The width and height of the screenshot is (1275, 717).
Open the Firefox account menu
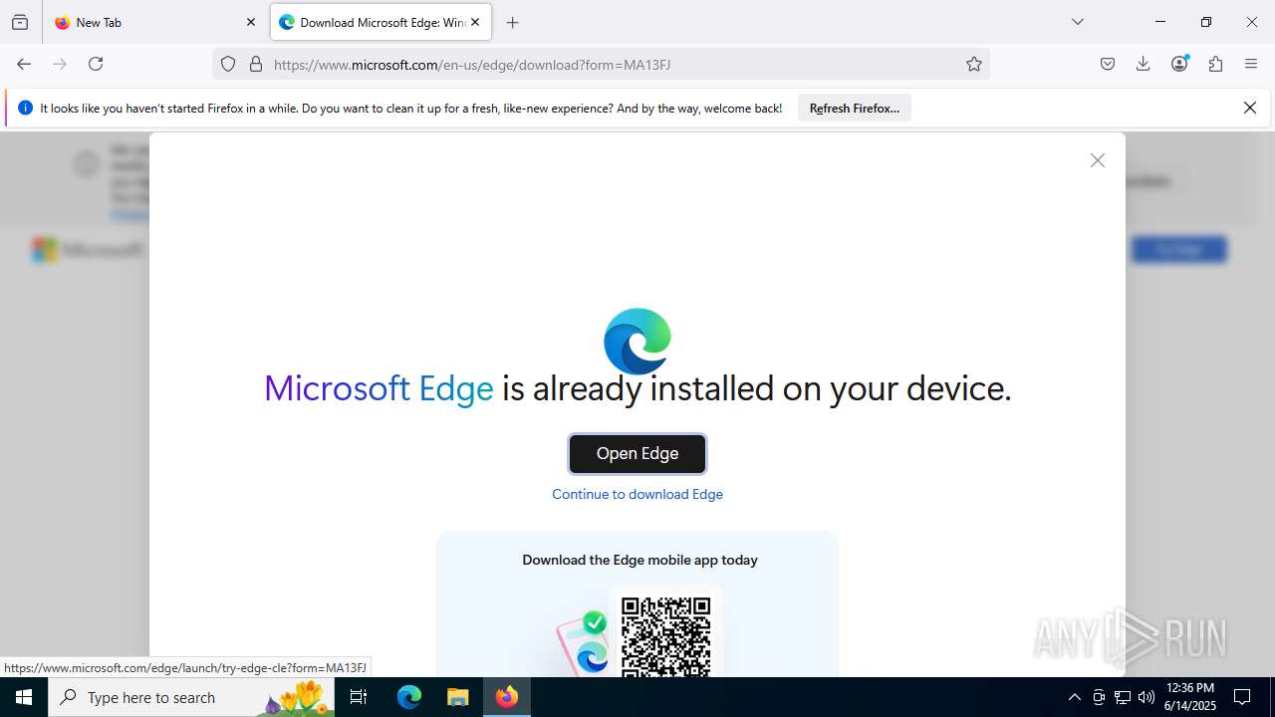(x=1179, y=64)
